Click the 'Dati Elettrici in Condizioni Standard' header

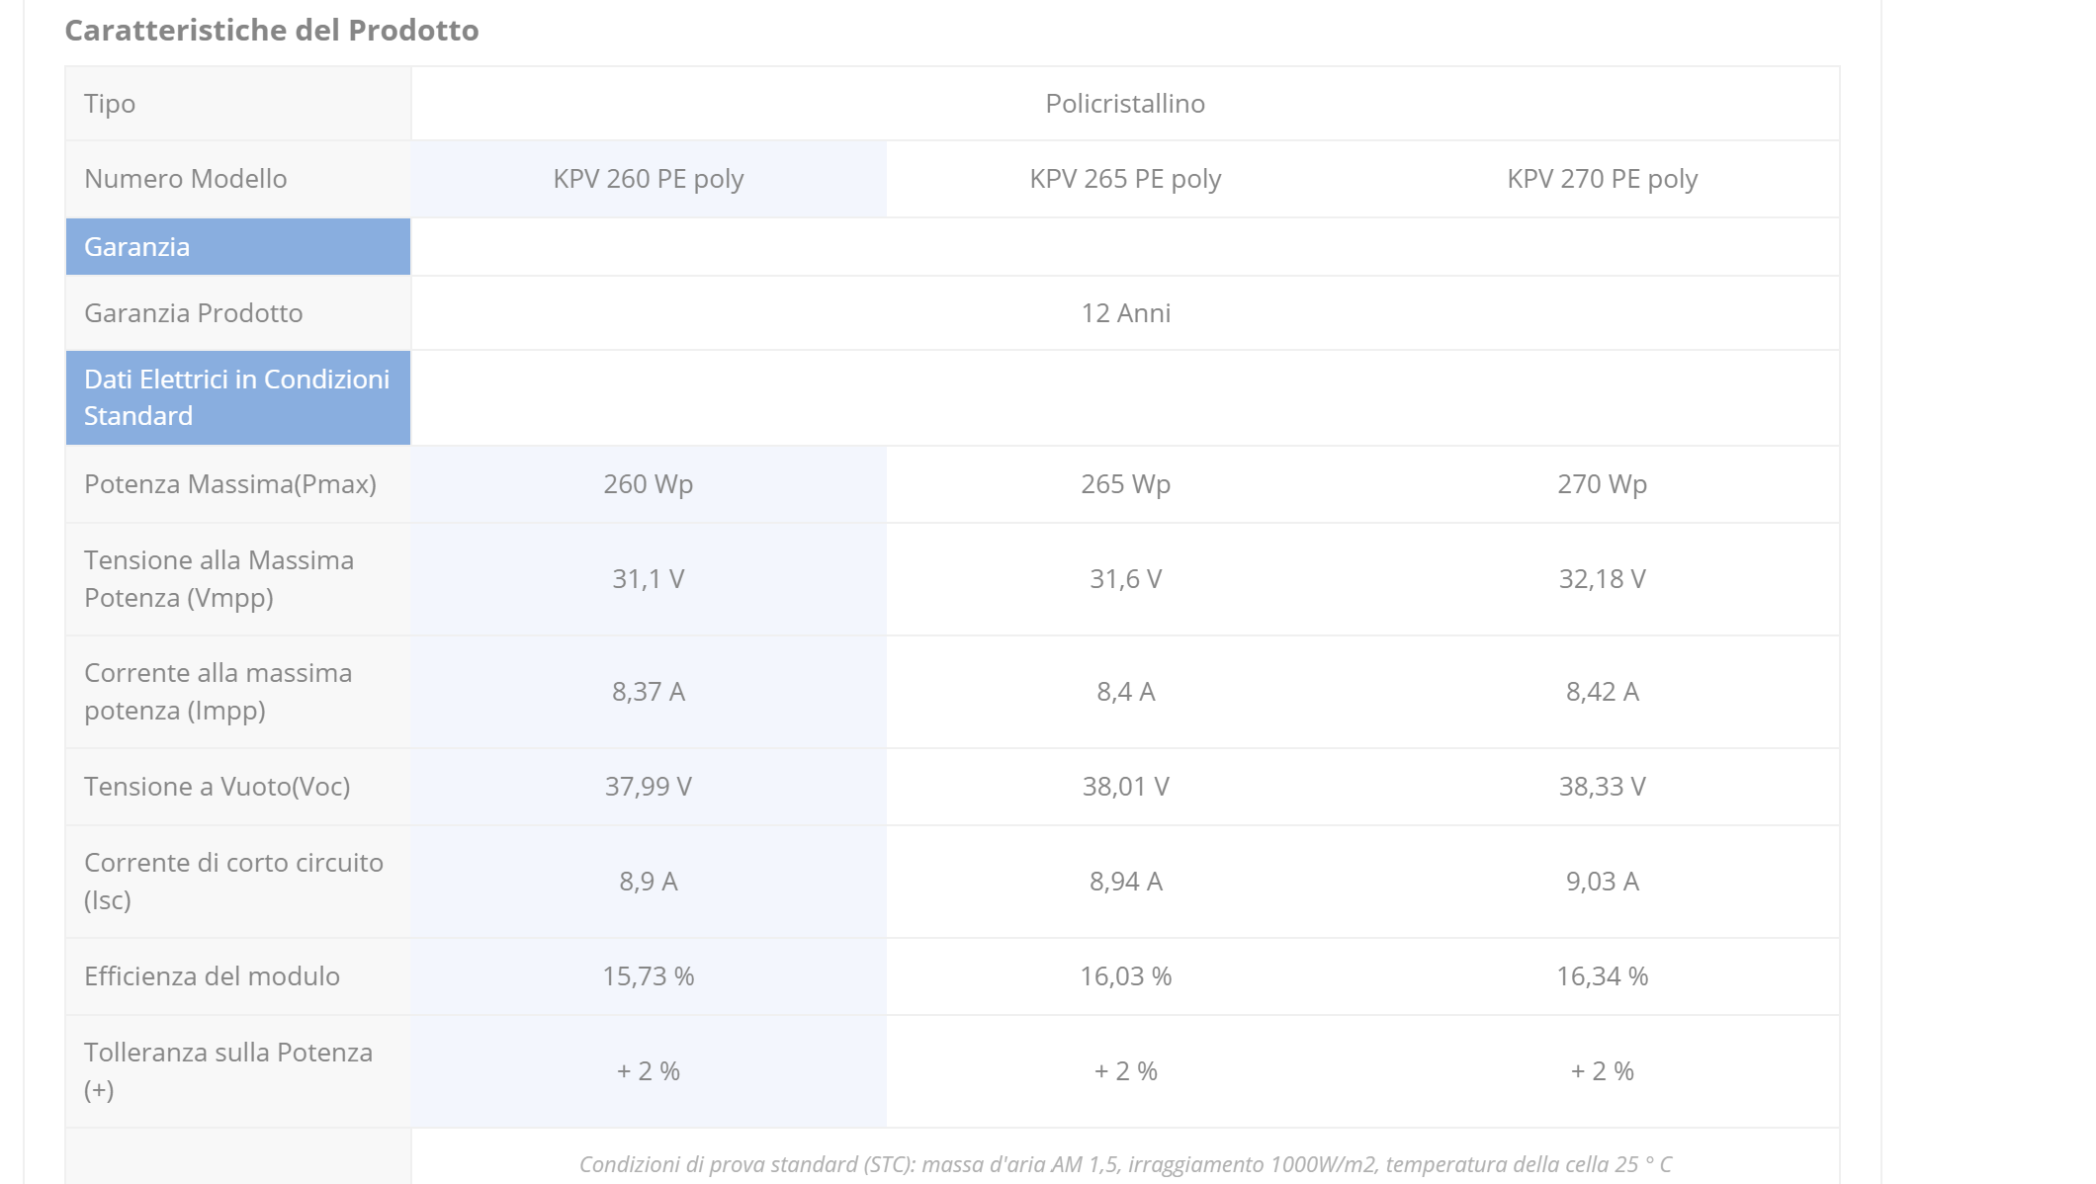[x=236, y=397]
